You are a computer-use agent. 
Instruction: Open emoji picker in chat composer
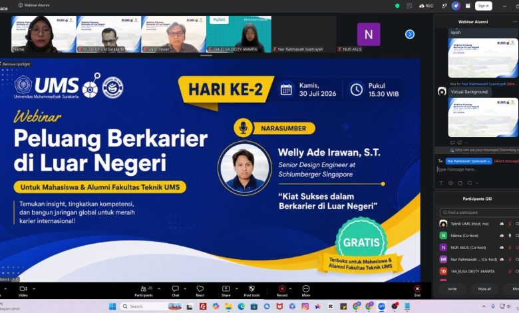[x=450, y=183]
